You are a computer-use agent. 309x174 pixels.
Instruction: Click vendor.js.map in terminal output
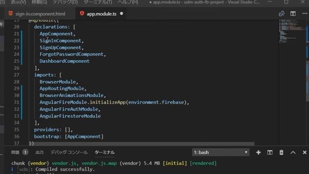coord(99,163)
